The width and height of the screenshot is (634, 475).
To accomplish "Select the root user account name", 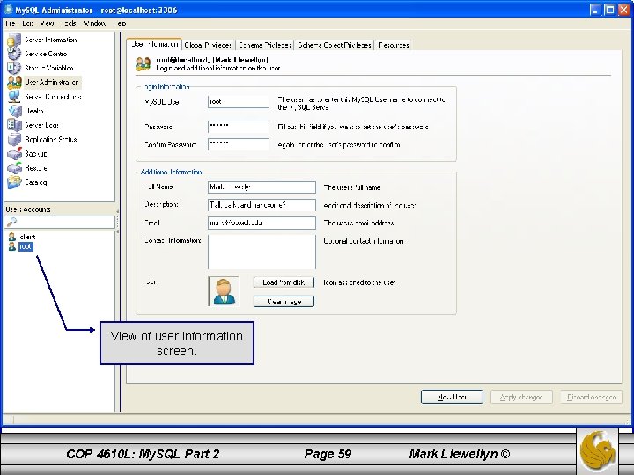I will pos(26,246).
